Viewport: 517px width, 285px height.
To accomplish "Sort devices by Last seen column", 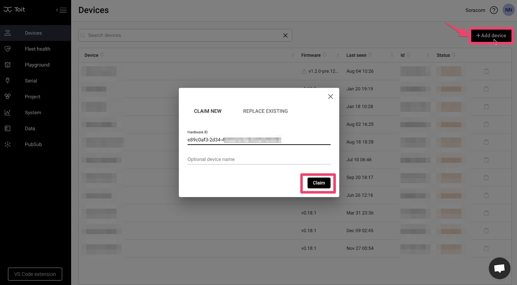I will tap(370, 55).
